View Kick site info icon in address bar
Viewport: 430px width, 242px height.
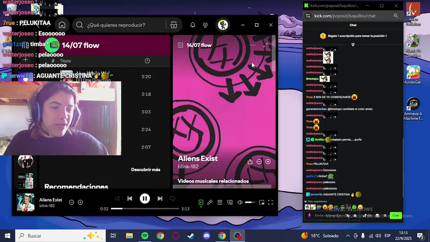click(307, 16)
